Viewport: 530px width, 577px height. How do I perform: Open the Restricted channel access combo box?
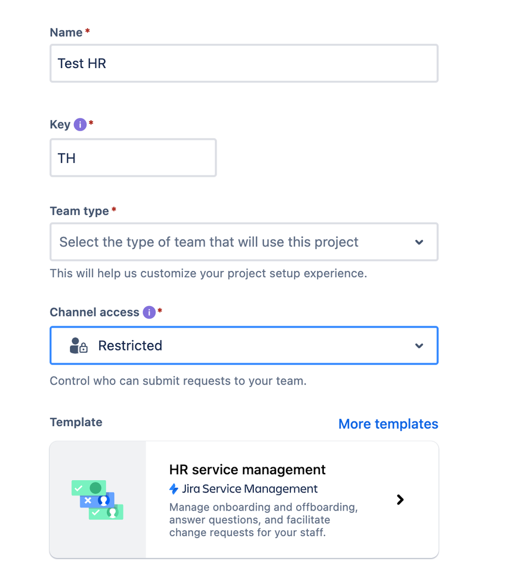(x=242, y=345)
